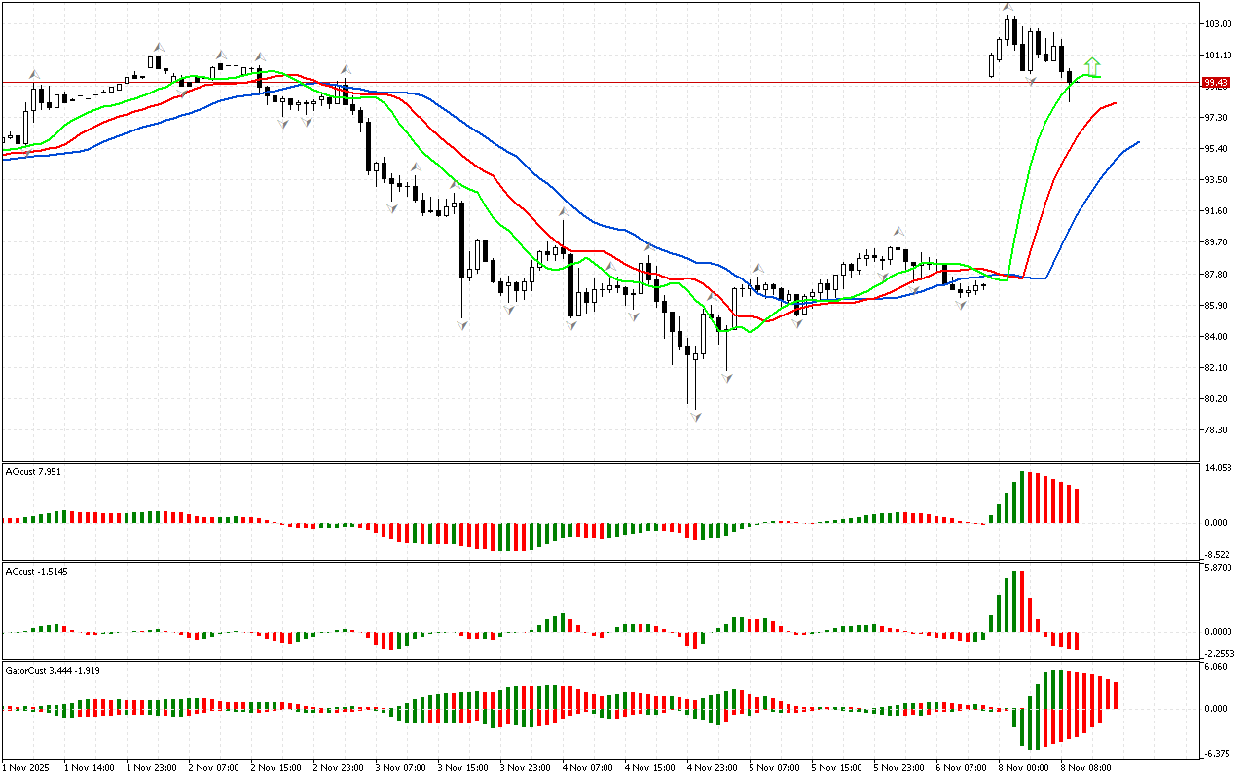This screenshot has height=779, width=1246.
Task: Click the 8 Nov 08:00 time axis label
Action: click(x=1085, y=767)
